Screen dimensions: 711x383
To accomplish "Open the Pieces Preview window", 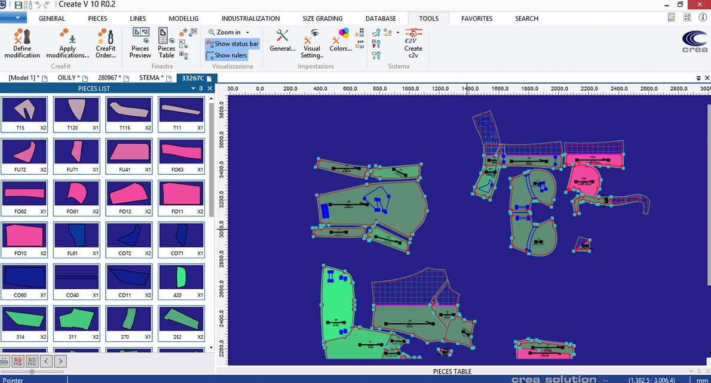I will [140, 44].
